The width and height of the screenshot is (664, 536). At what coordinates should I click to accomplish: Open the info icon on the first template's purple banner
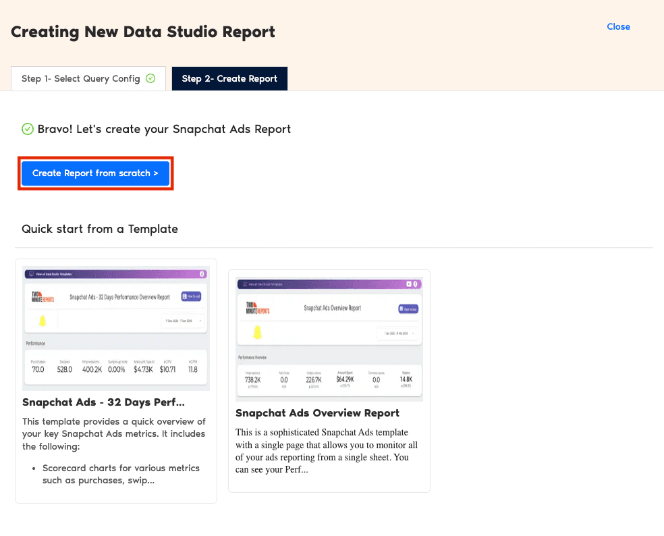tap(202, 274)
